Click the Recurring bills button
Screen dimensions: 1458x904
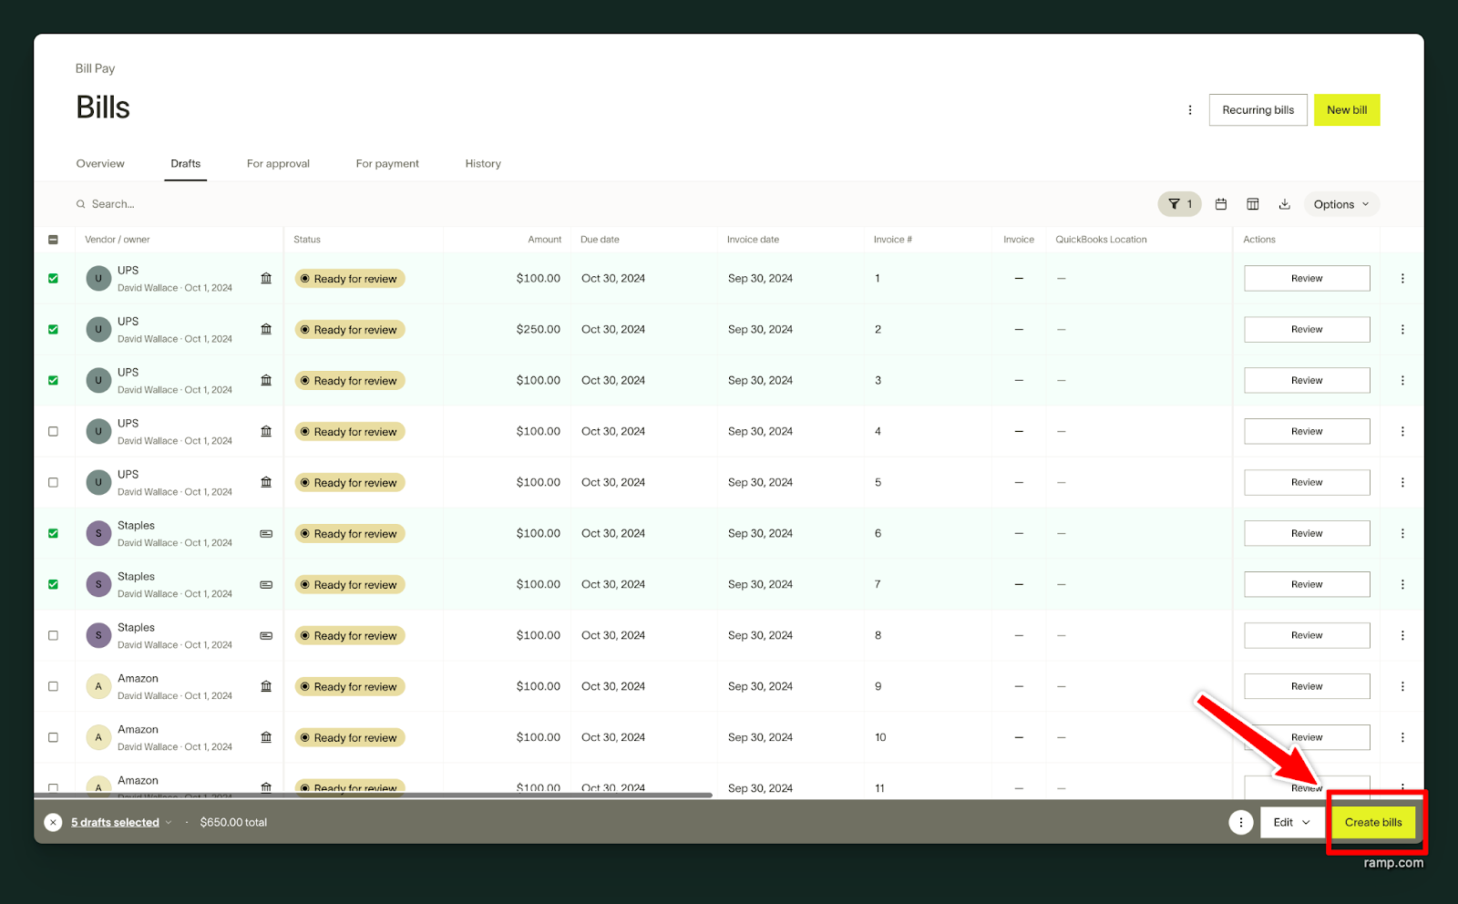tap(1258, 110)
